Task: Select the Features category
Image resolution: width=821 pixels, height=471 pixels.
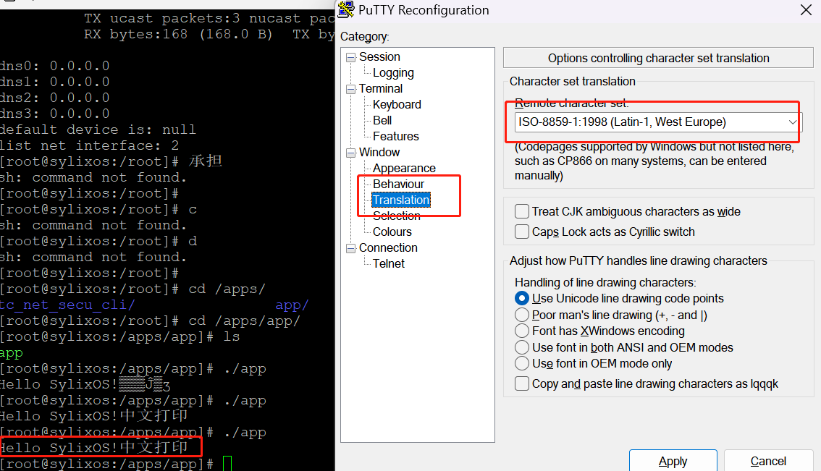Action: point(396,137)
